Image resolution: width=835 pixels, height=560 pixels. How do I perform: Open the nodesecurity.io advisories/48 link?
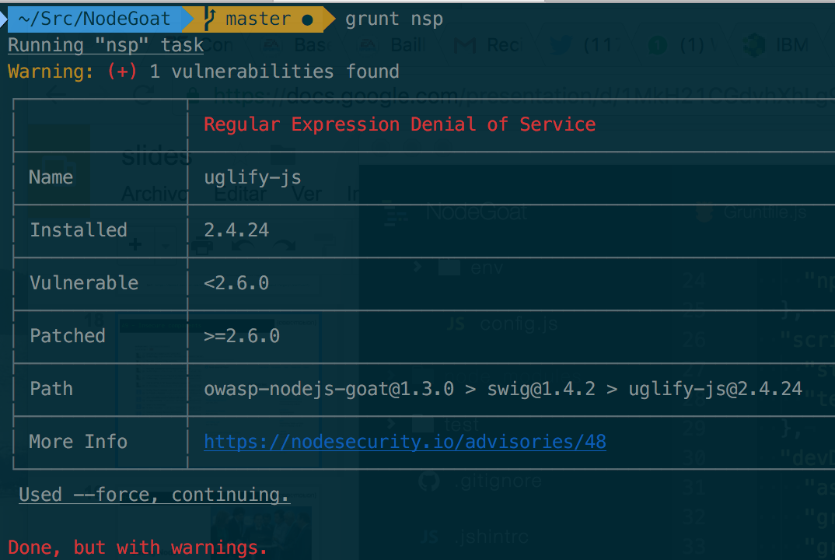coord(405,442)
